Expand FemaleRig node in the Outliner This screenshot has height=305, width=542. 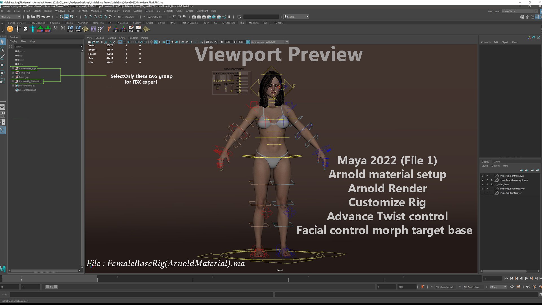coord(13,73)
